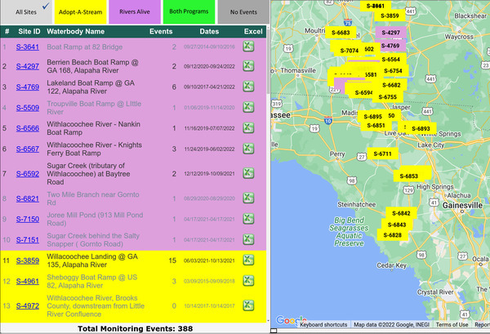Open site link S-6567
Viewport: 490px width, 334px height.
pos(28,149)
